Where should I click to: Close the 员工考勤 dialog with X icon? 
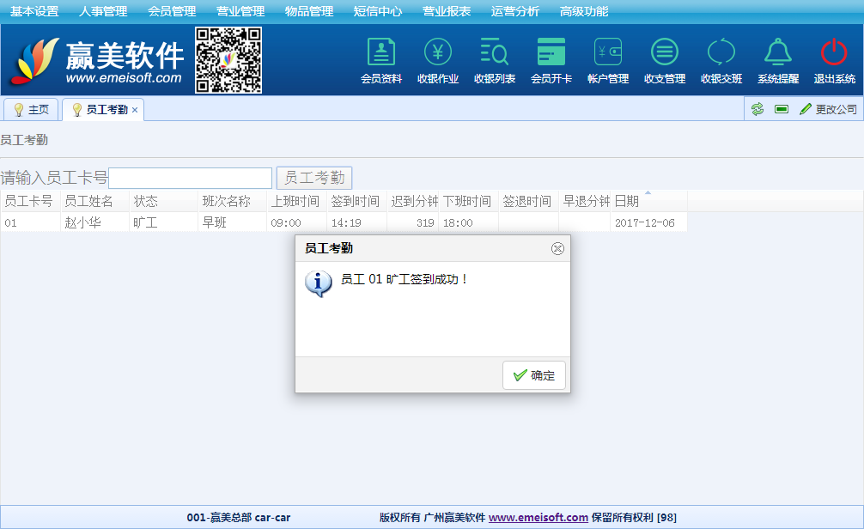[557, 249]
